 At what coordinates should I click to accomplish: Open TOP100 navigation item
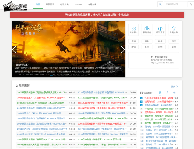click(x=78, y=4)
